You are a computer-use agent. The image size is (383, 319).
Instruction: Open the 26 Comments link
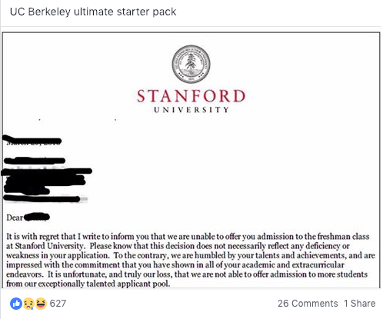tap(308, 304)
